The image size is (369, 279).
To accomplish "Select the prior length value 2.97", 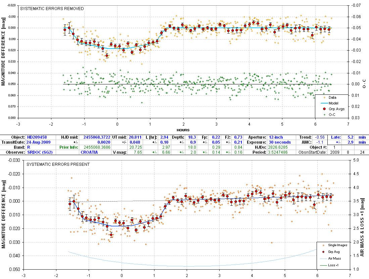I will 164,147.
